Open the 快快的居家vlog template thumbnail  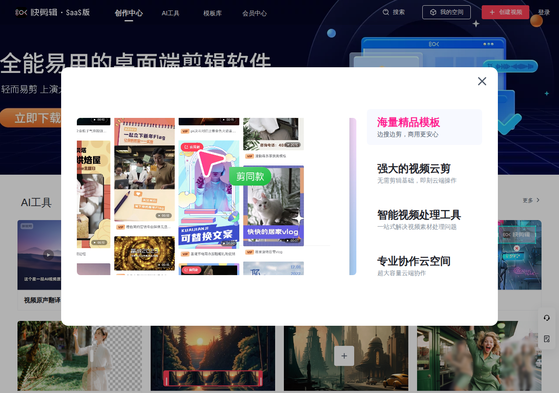[273, 206]
